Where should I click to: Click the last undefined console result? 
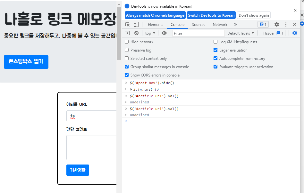(x=139, y=115)
